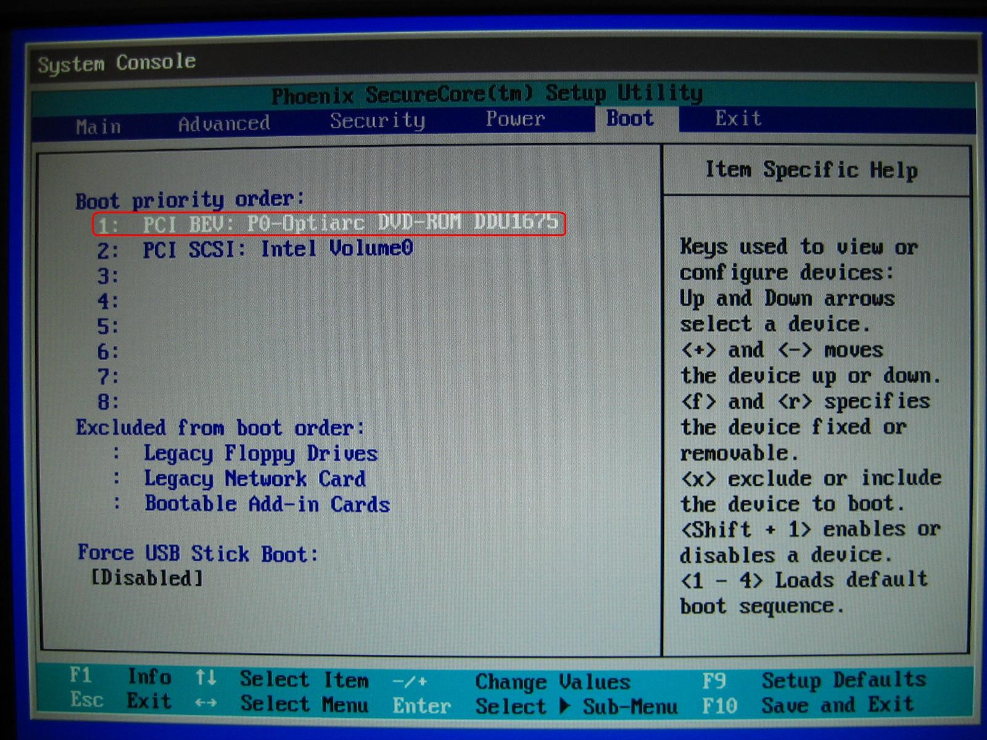Select empty boot slot 3:
987x740 pixels.
[x=108, y=276]
